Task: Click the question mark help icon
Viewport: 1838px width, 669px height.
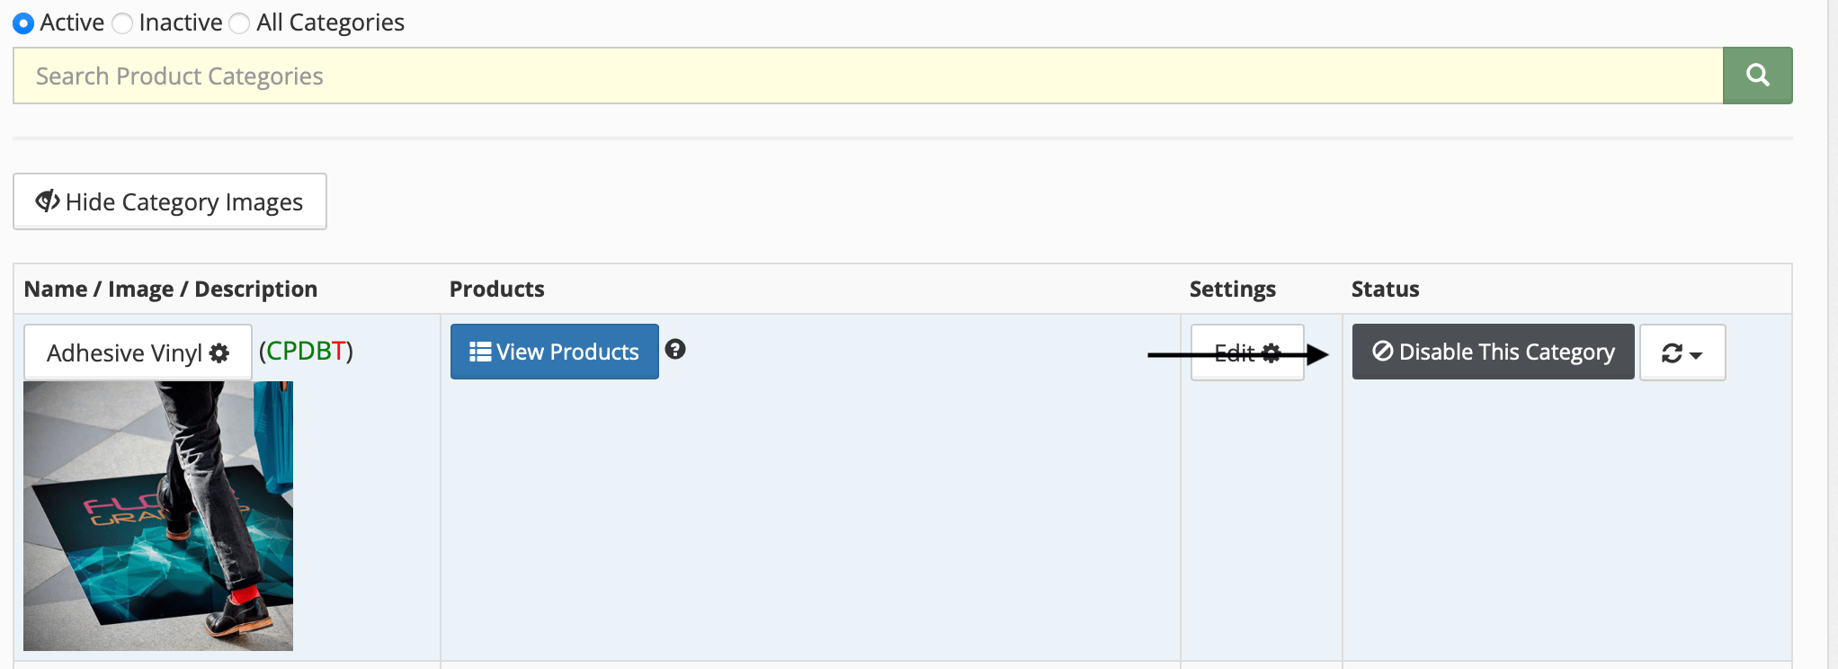Action: [x=675, y=350]
